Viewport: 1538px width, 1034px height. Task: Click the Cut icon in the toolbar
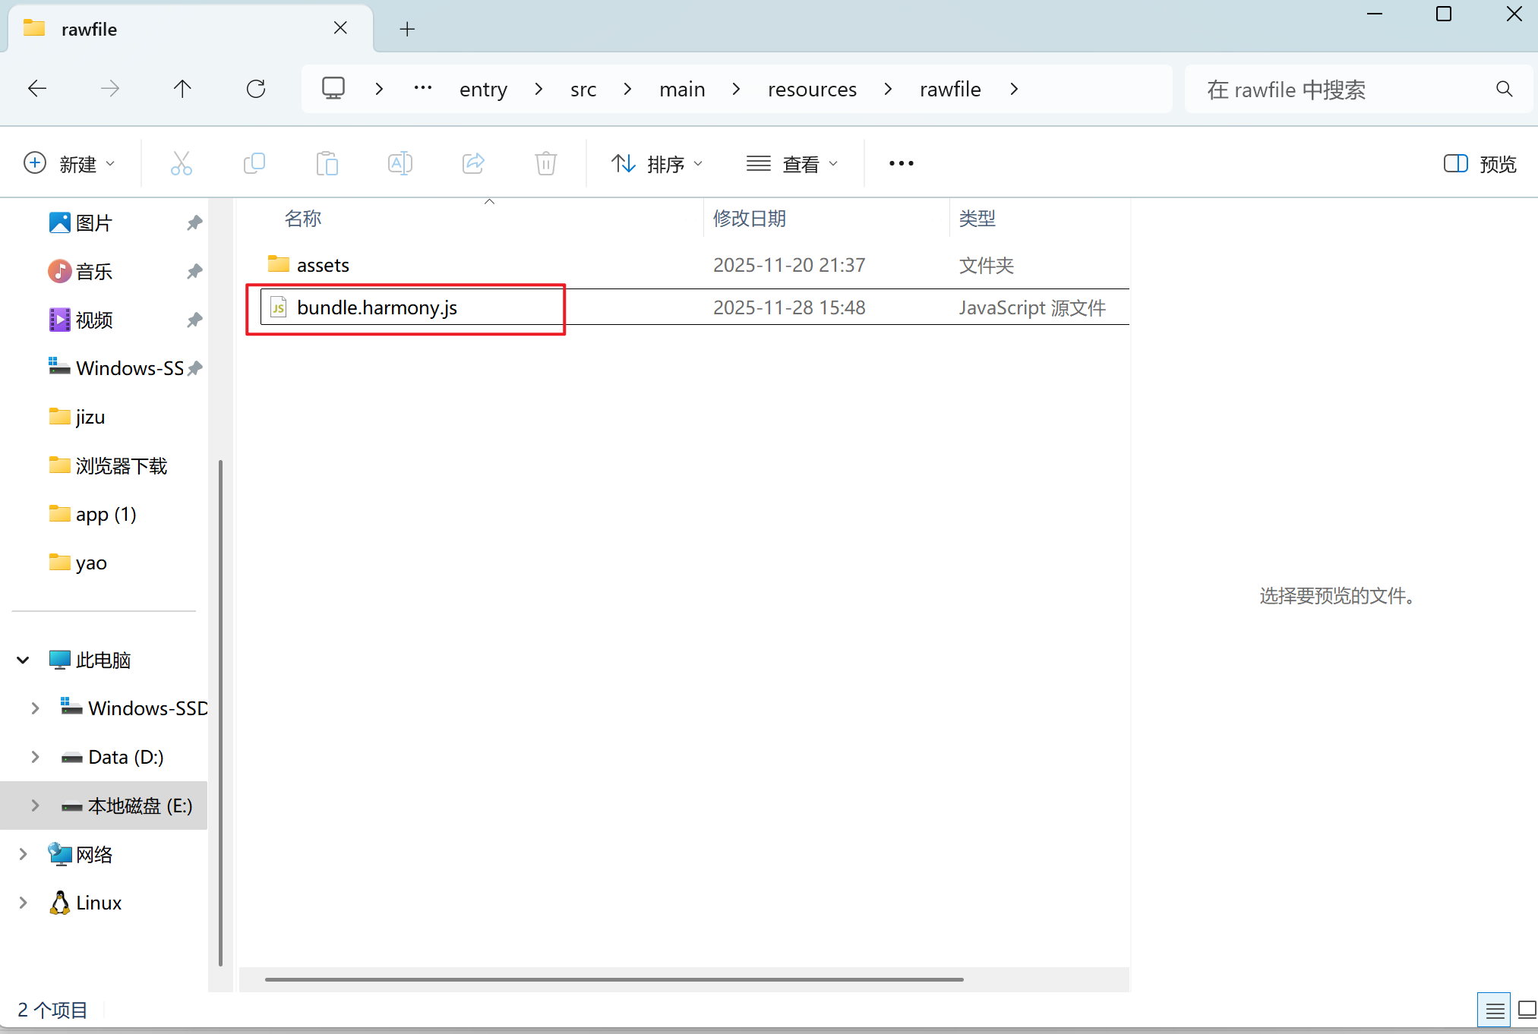[x=181, y=163]
